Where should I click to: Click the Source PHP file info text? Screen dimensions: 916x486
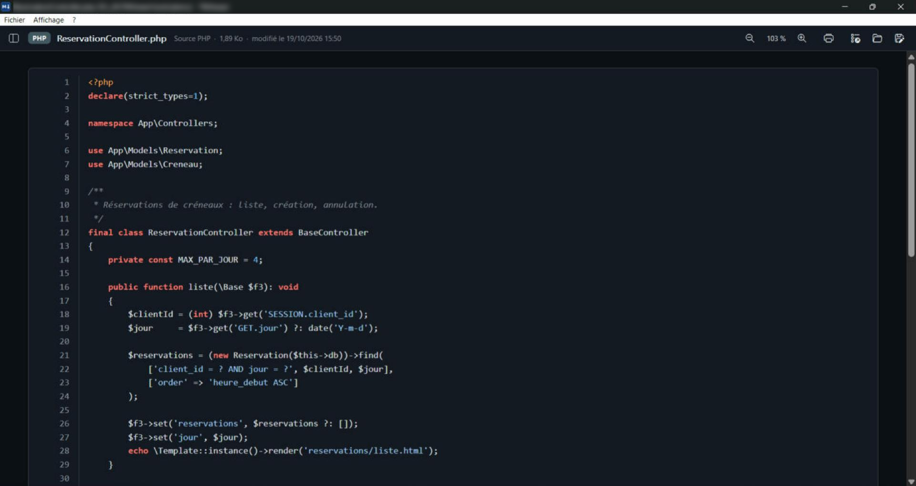(x=192, y=38)
